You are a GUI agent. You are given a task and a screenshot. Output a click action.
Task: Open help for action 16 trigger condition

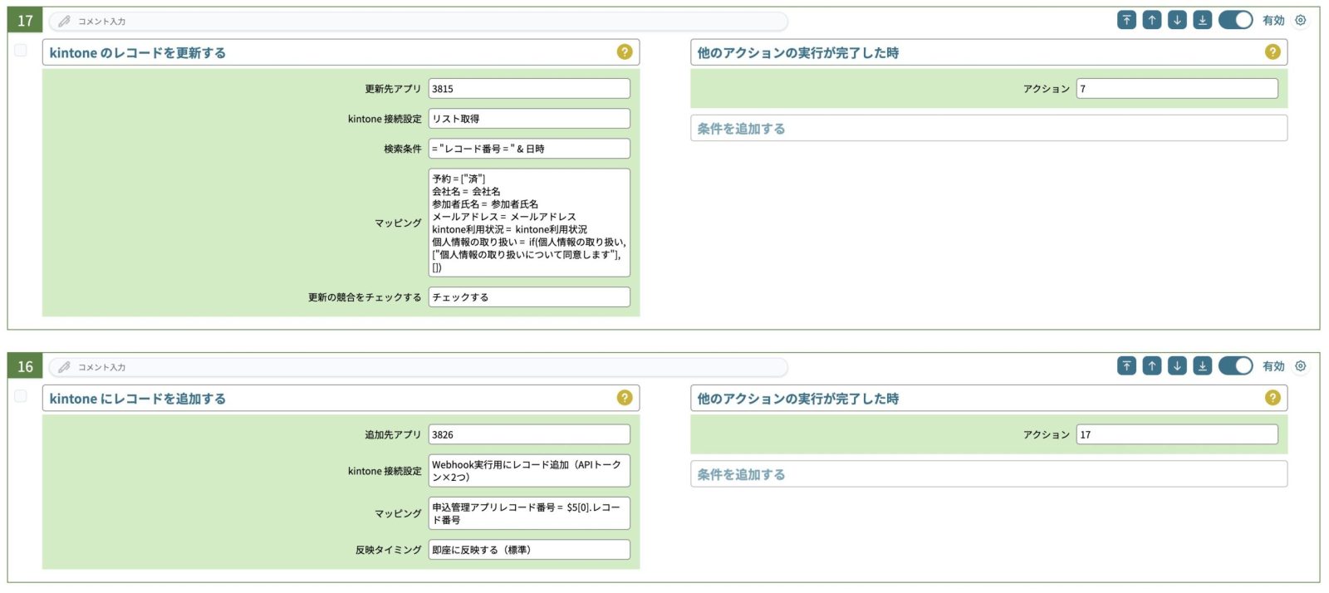point(1272,398)
